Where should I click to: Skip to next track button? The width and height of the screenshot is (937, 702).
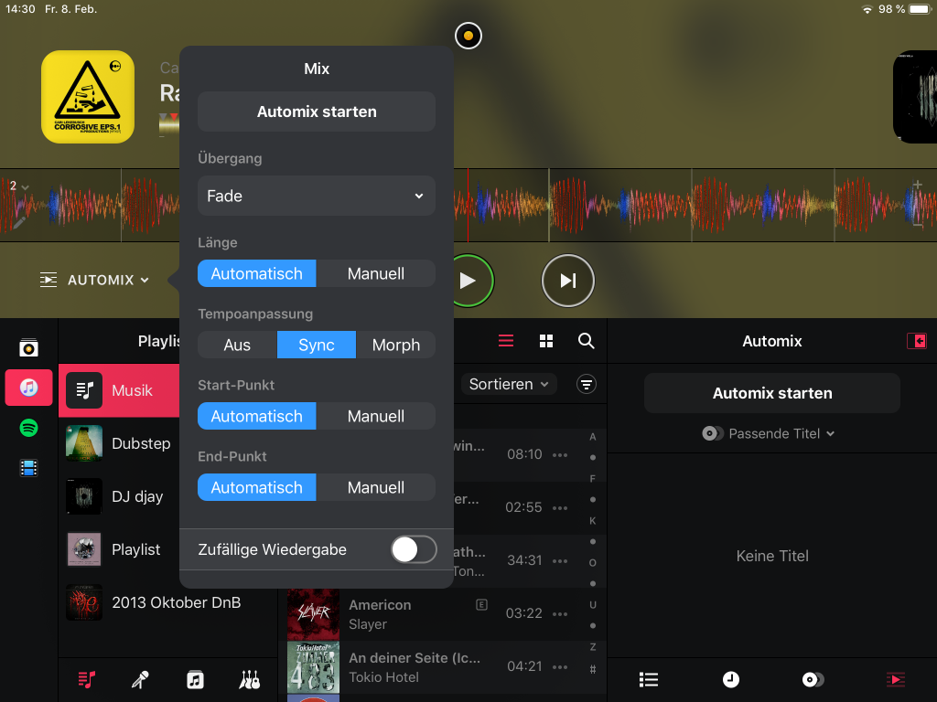(567, 281)
